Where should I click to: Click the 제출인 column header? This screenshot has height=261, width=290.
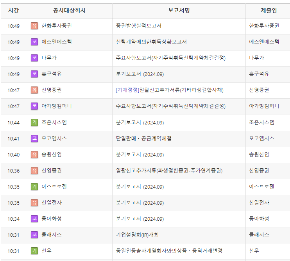point(269,10)
